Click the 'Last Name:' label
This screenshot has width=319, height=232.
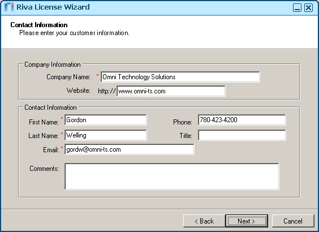[x=44, y=136]
